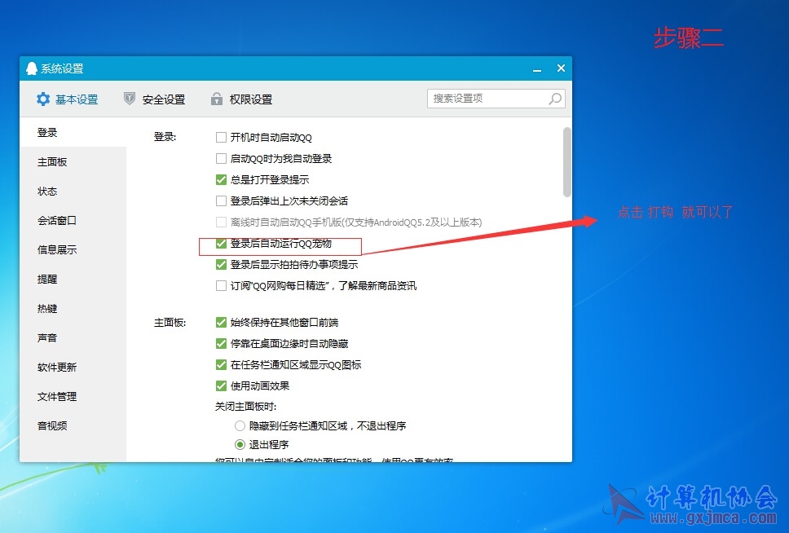This screenshot has width=789, height=533.
Task: Open 热键 settings section
Action: (73, 309)
